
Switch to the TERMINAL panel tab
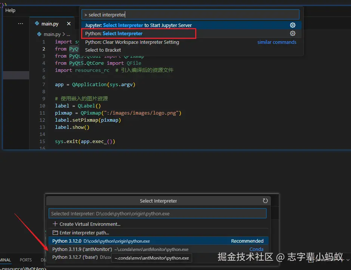click(x=5, y=260)
